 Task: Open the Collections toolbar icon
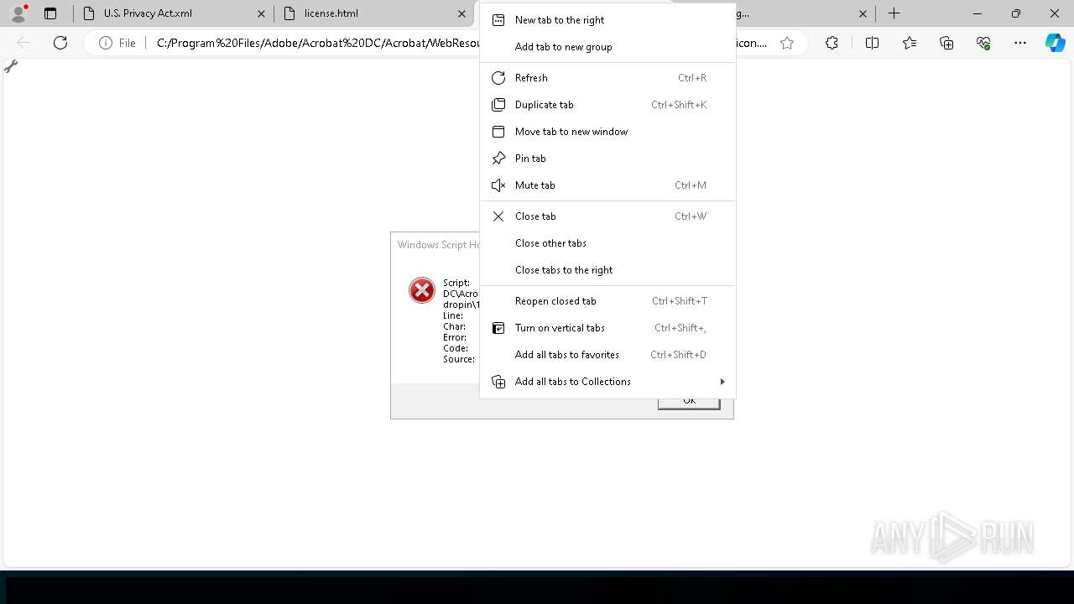[x=946, y=43]
